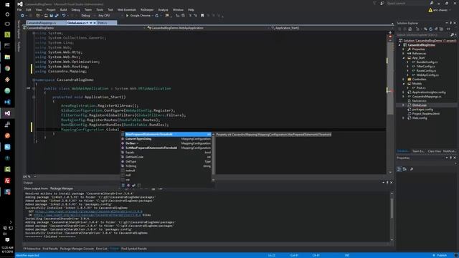This screenshot has width=459, height=258.
Task: Select Define<> in the IntelliSense list
Action: pos(166,143)
